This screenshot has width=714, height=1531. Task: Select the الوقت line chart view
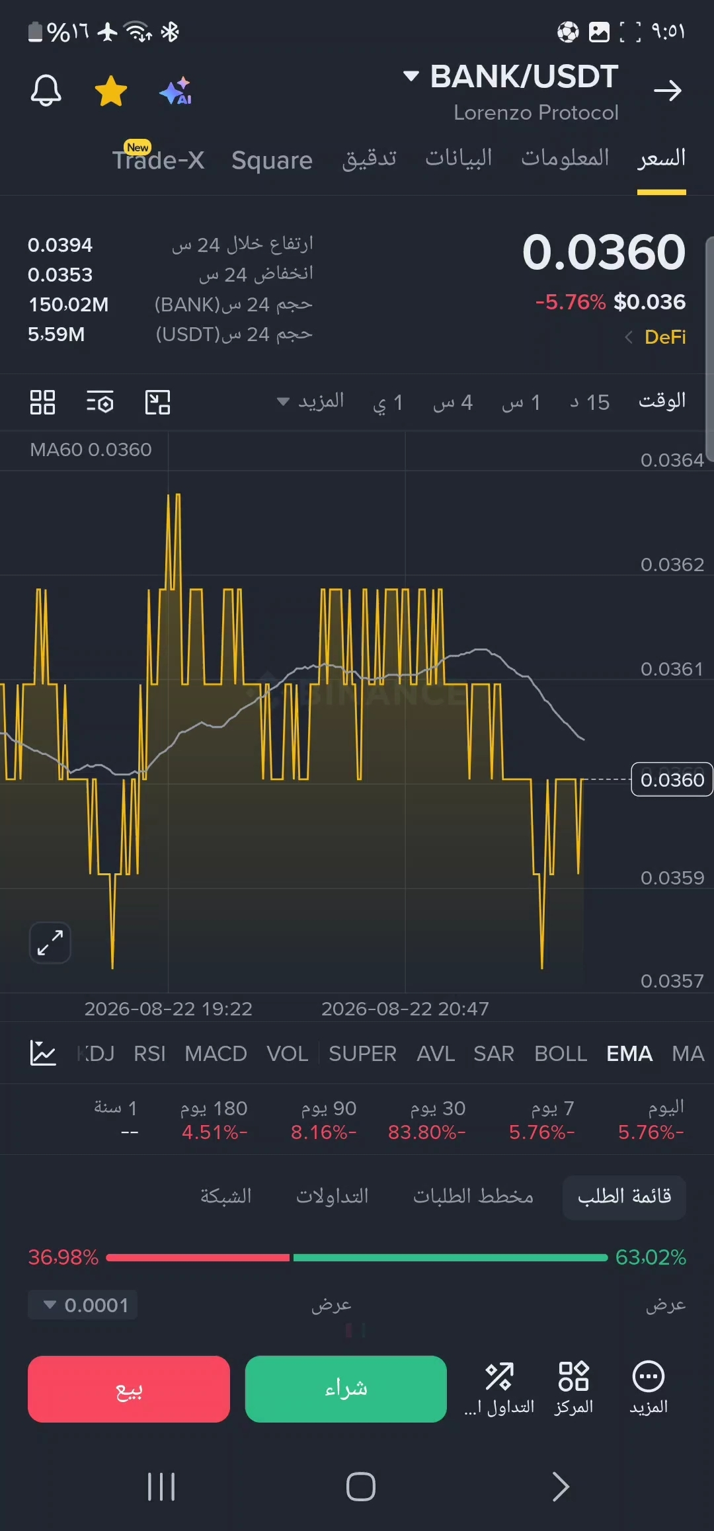[x=662, y=401]
